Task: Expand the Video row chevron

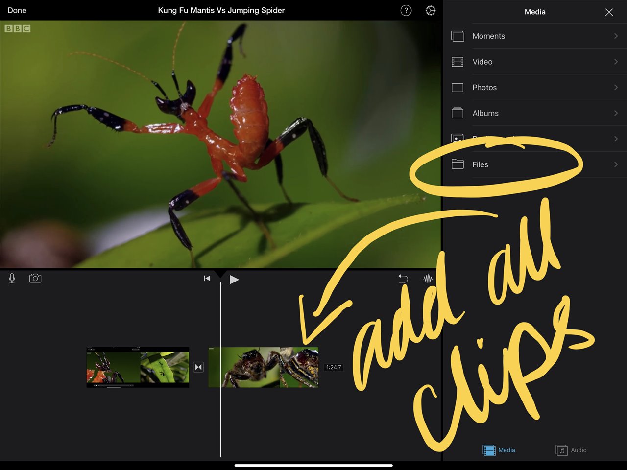Action: pos(616,62)
